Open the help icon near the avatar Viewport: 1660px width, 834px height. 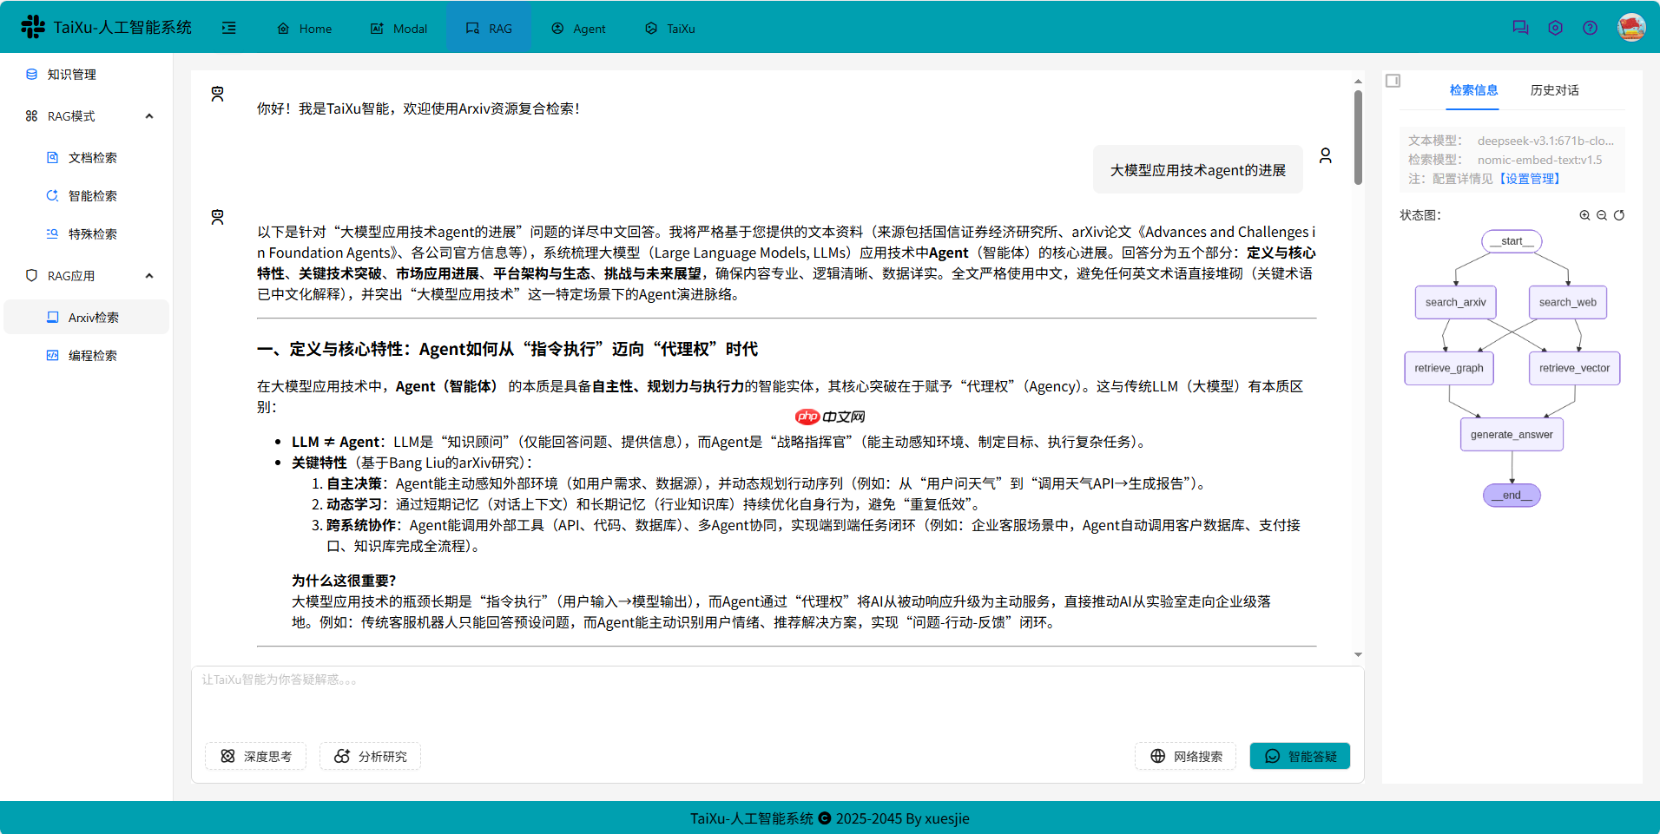(1591, 27)
